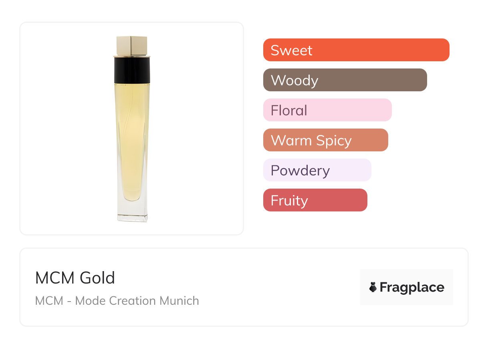Click the clear glass base of the bottle
The height and width of the screenshot is (346, 488).
pos(132,211)
